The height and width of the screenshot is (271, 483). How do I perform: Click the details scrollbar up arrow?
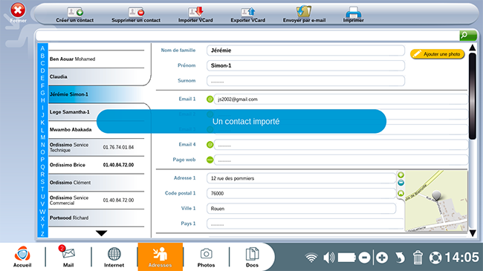coord(472,48)
